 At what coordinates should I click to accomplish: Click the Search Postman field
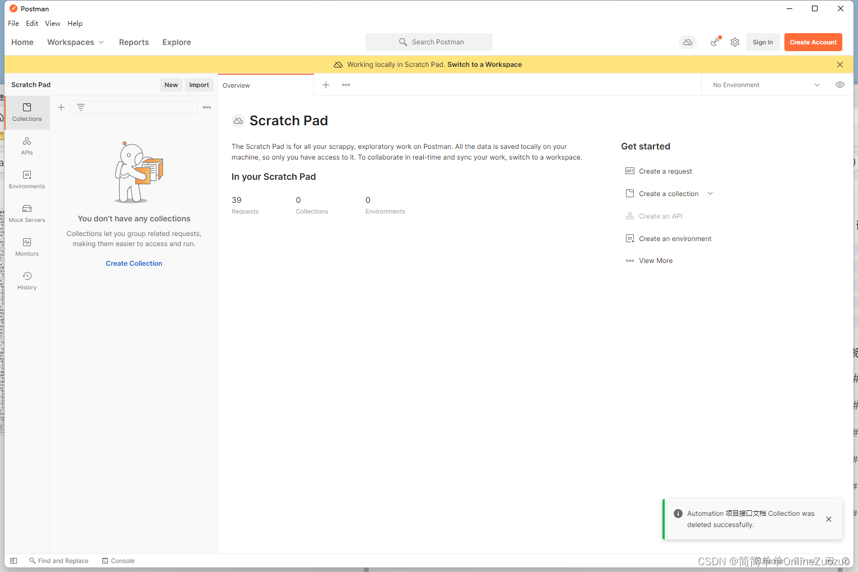[x=429, y=42]
